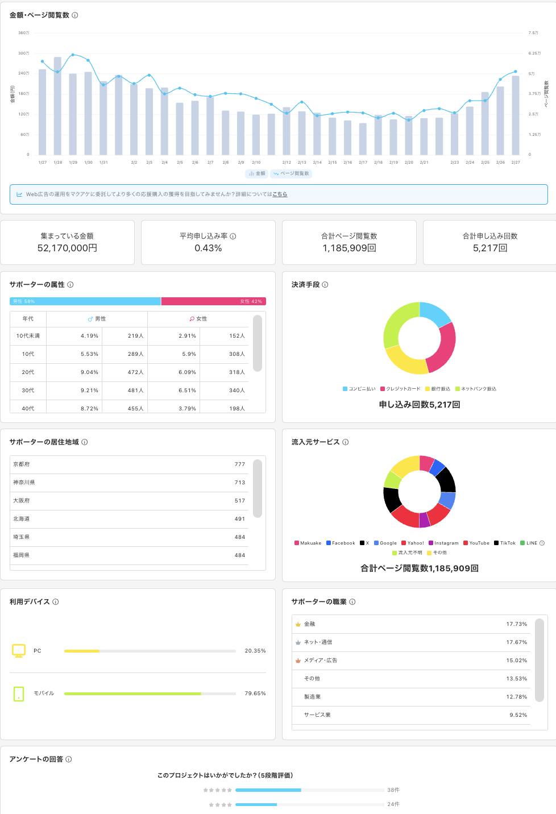The image size is (556, 814).
Task: Click the モバイル 79.65% usage bar
Action: (150, 693)
